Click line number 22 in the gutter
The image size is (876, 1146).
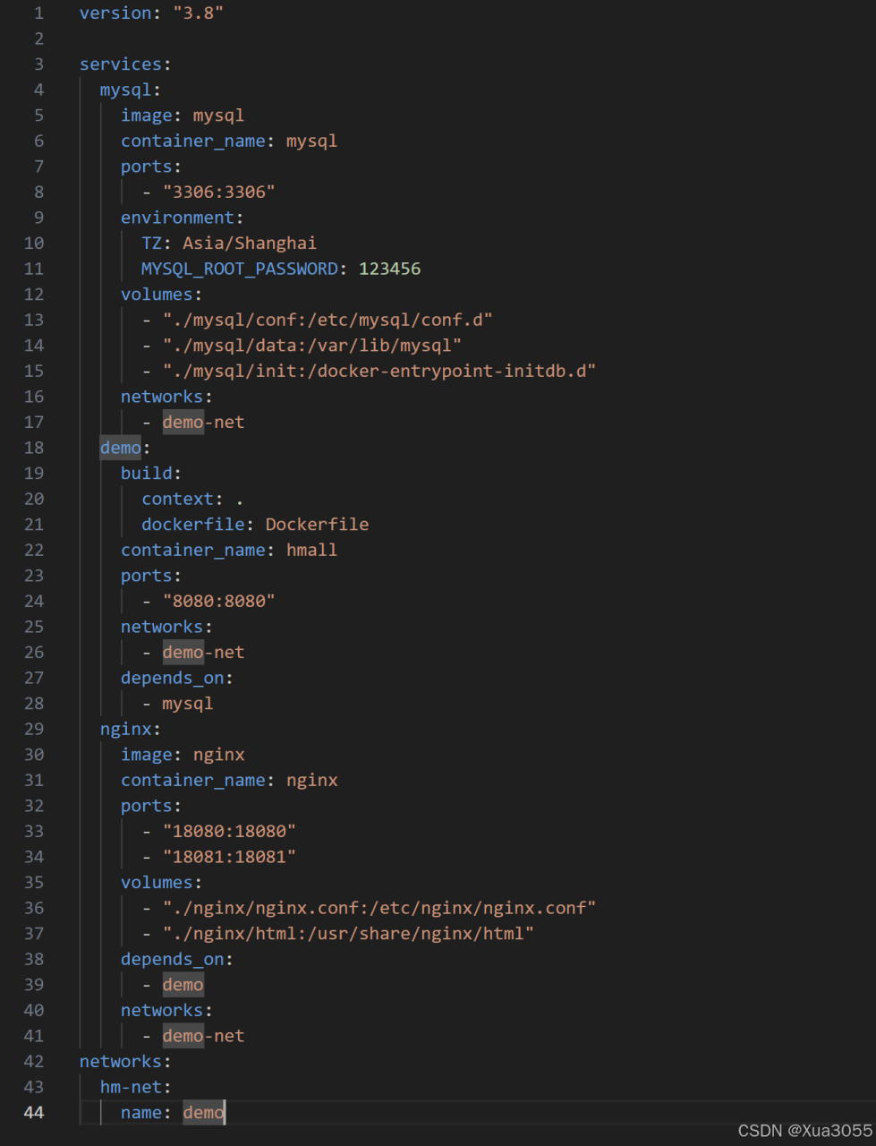click(34, 550)
